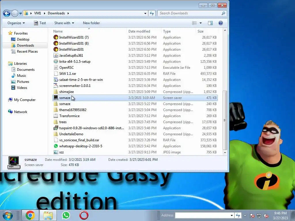Click the refresh button beside address bar

(152, 13)
